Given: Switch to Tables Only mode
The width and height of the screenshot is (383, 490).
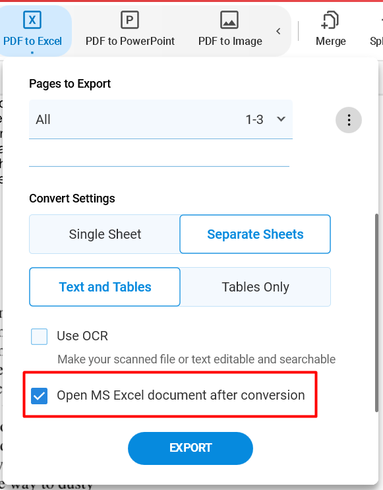Looking at the screenshot, I should 255,287.
